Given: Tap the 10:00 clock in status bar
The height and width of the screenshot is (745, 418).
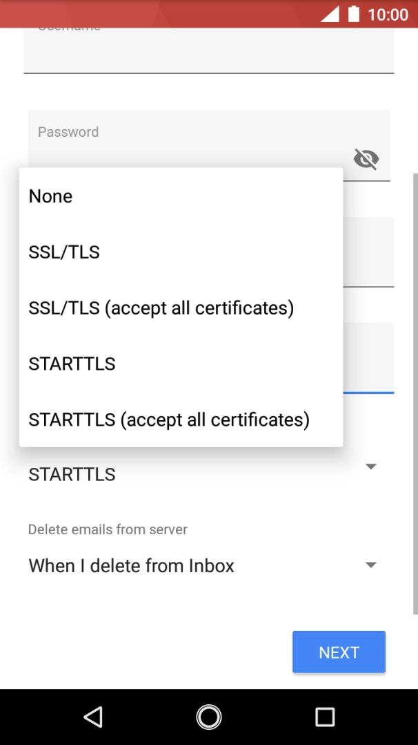Looking at the screenshot, I should tap(388, 15).
